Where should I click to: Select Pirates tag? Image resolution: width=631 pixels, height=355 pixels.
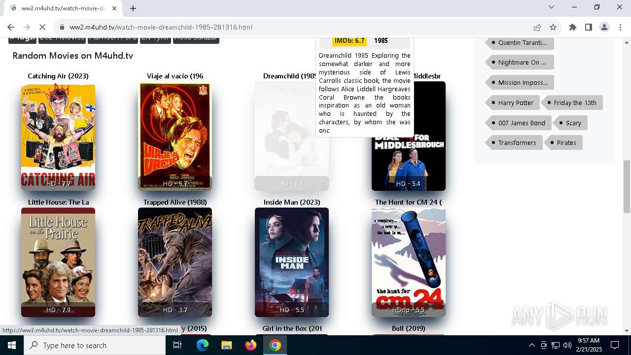point(563,142)
